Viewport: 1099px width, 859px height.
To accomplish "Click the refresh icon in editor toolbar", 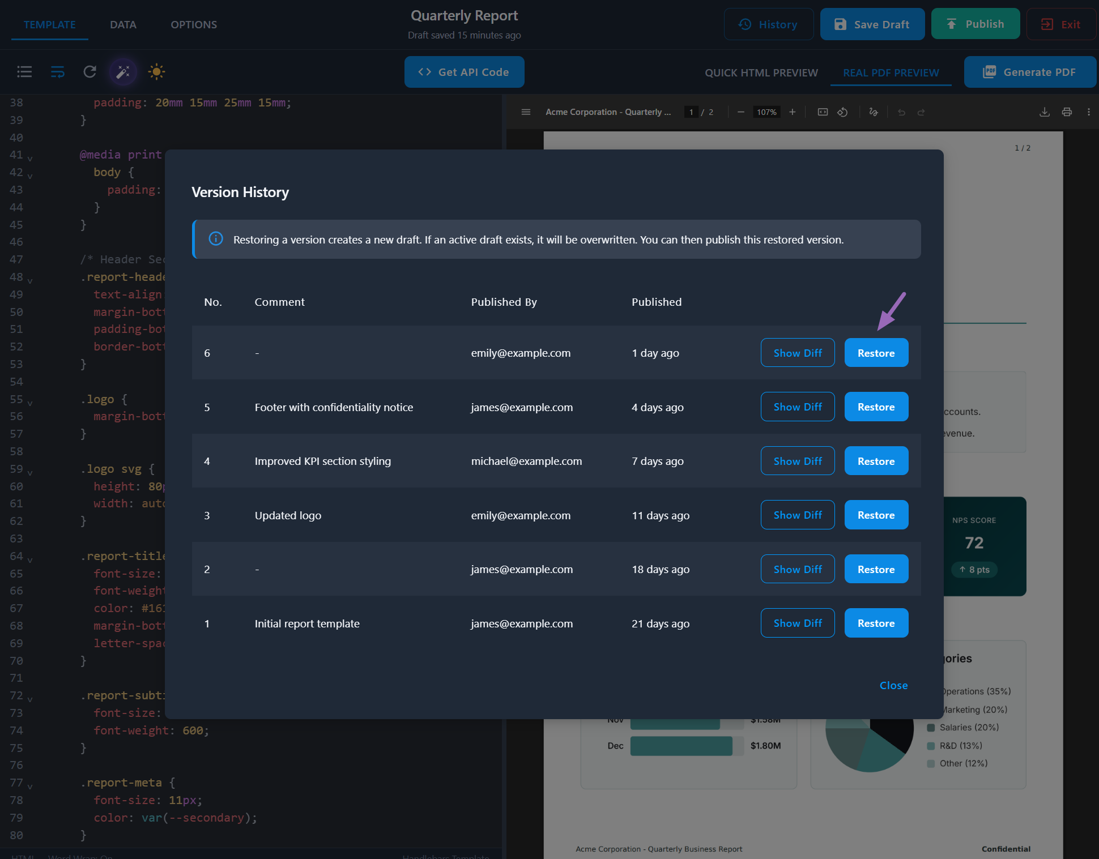I will pyautogui.click(x=90, y=72).
